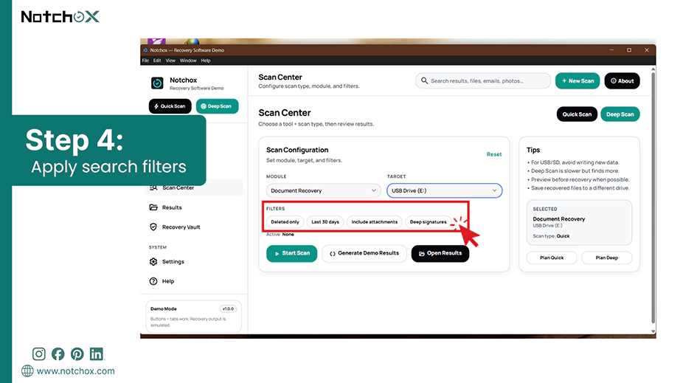The width and height of the screenshot is (680, 383).
Task: Click the search magnifier icon
Action: coord(424,80)
